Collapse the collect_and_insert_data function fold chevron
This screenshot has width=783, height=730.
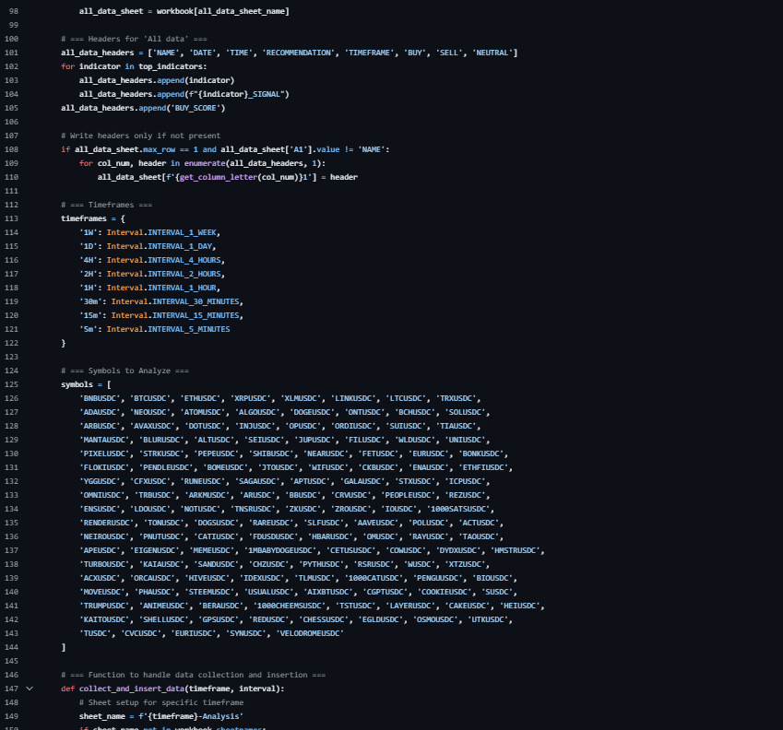pos(30,689)
